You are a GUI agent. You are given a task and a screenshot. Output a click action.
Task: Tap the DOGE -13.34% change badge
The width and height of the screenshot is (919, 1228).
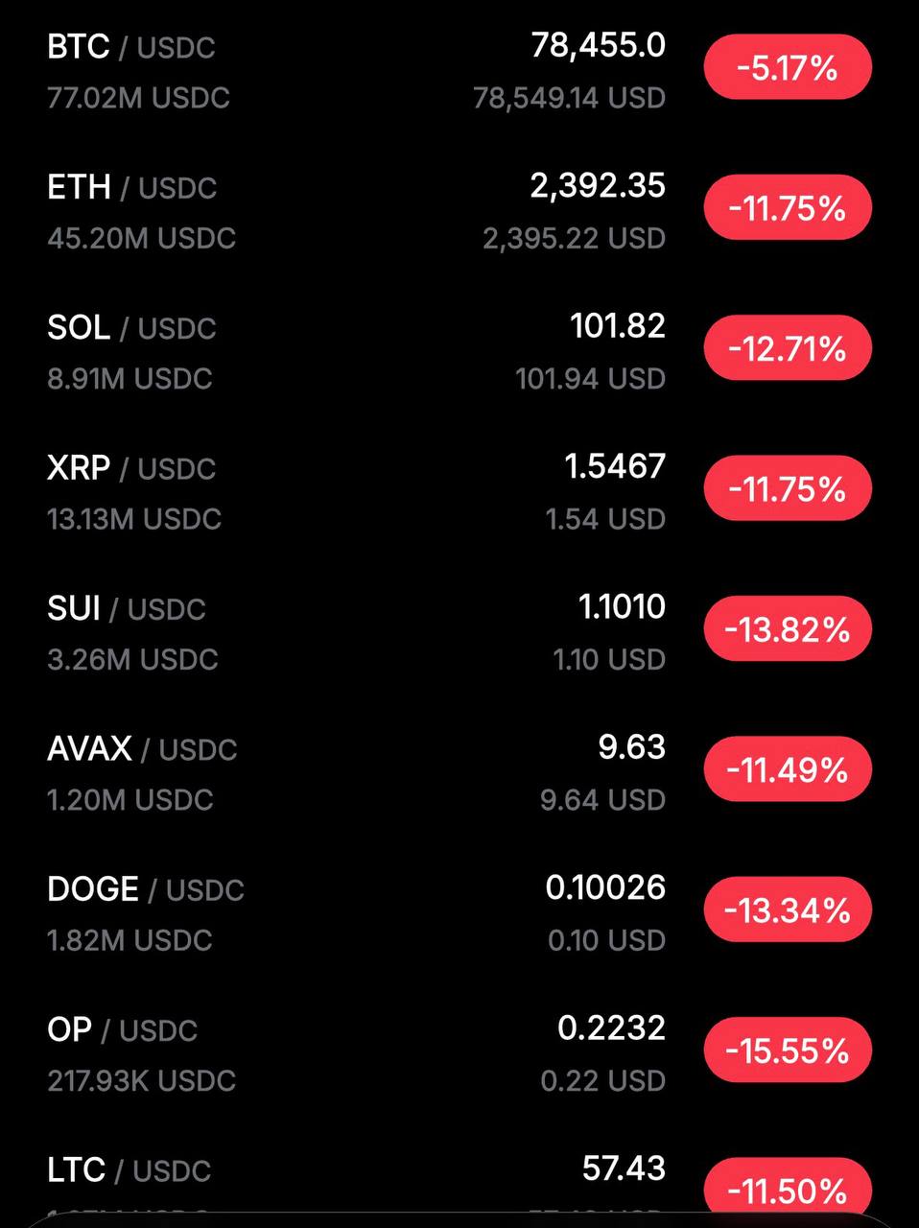(x=788, y=909)
